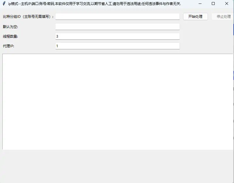Maximize the ip格式 window
The image size is (234, 183).
213,4
